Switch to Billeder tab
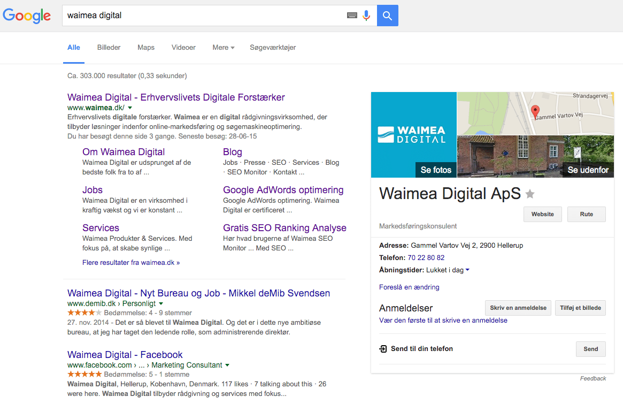 pos(109,47)
